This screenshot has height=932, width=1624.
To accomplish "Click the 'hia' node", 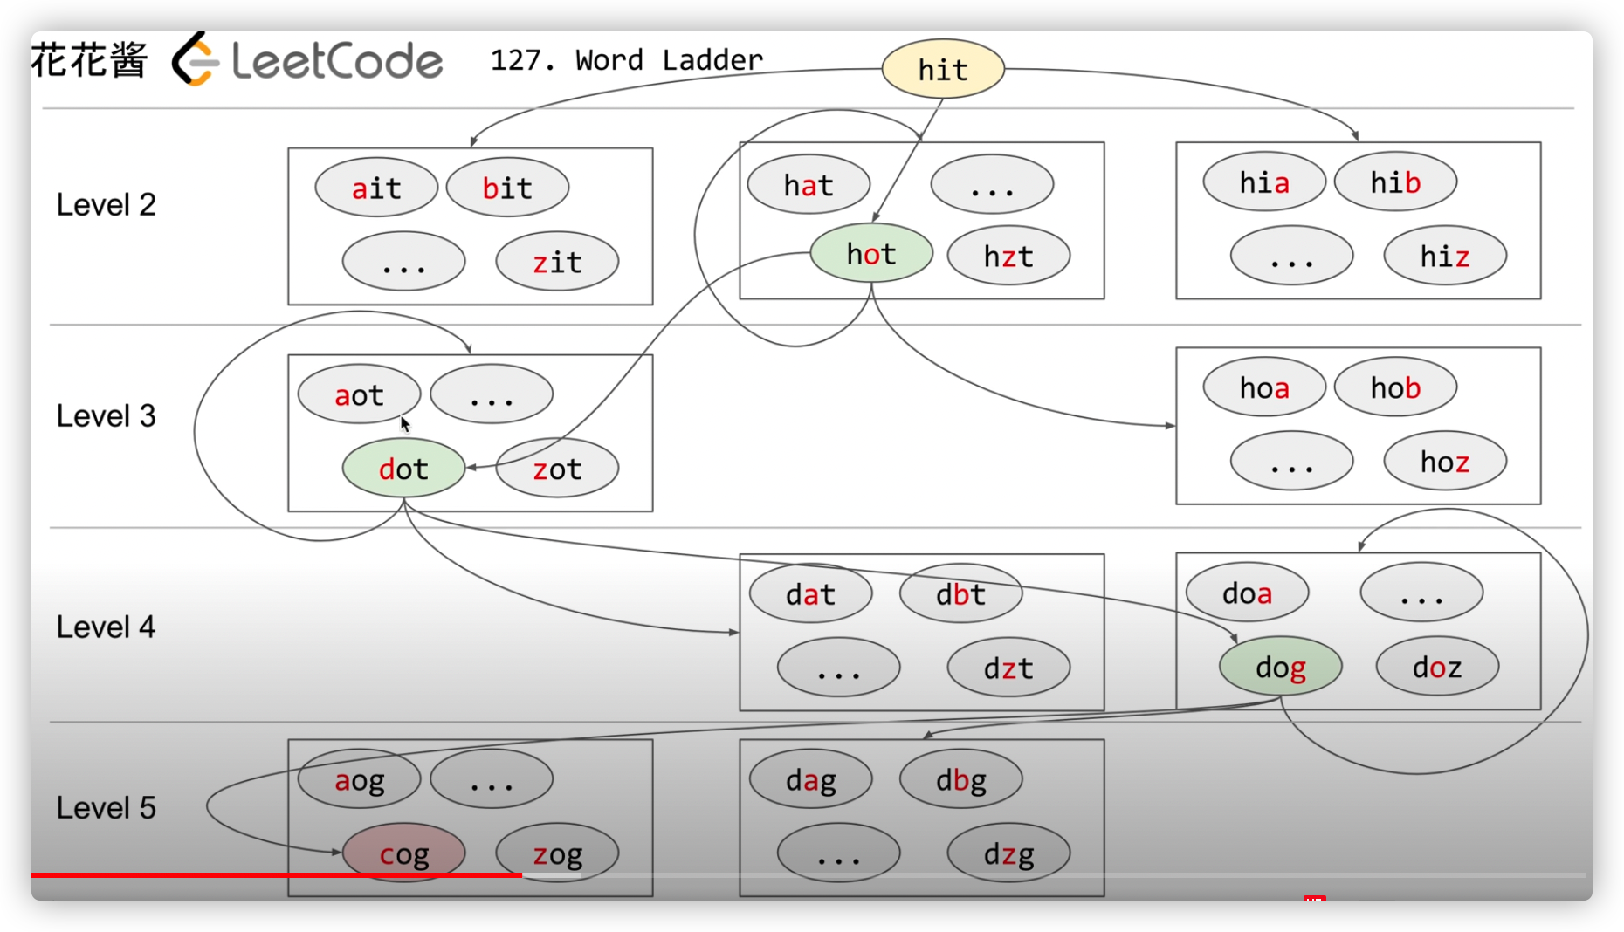I will [x=1264, y=182].
